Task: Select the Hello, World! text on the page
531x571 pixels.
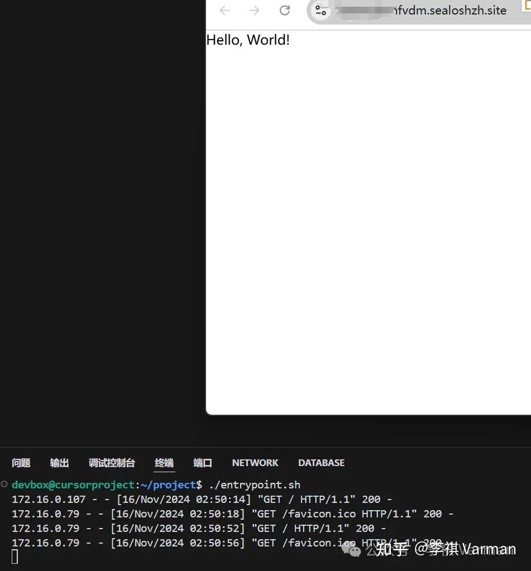Action: [248, 40]
